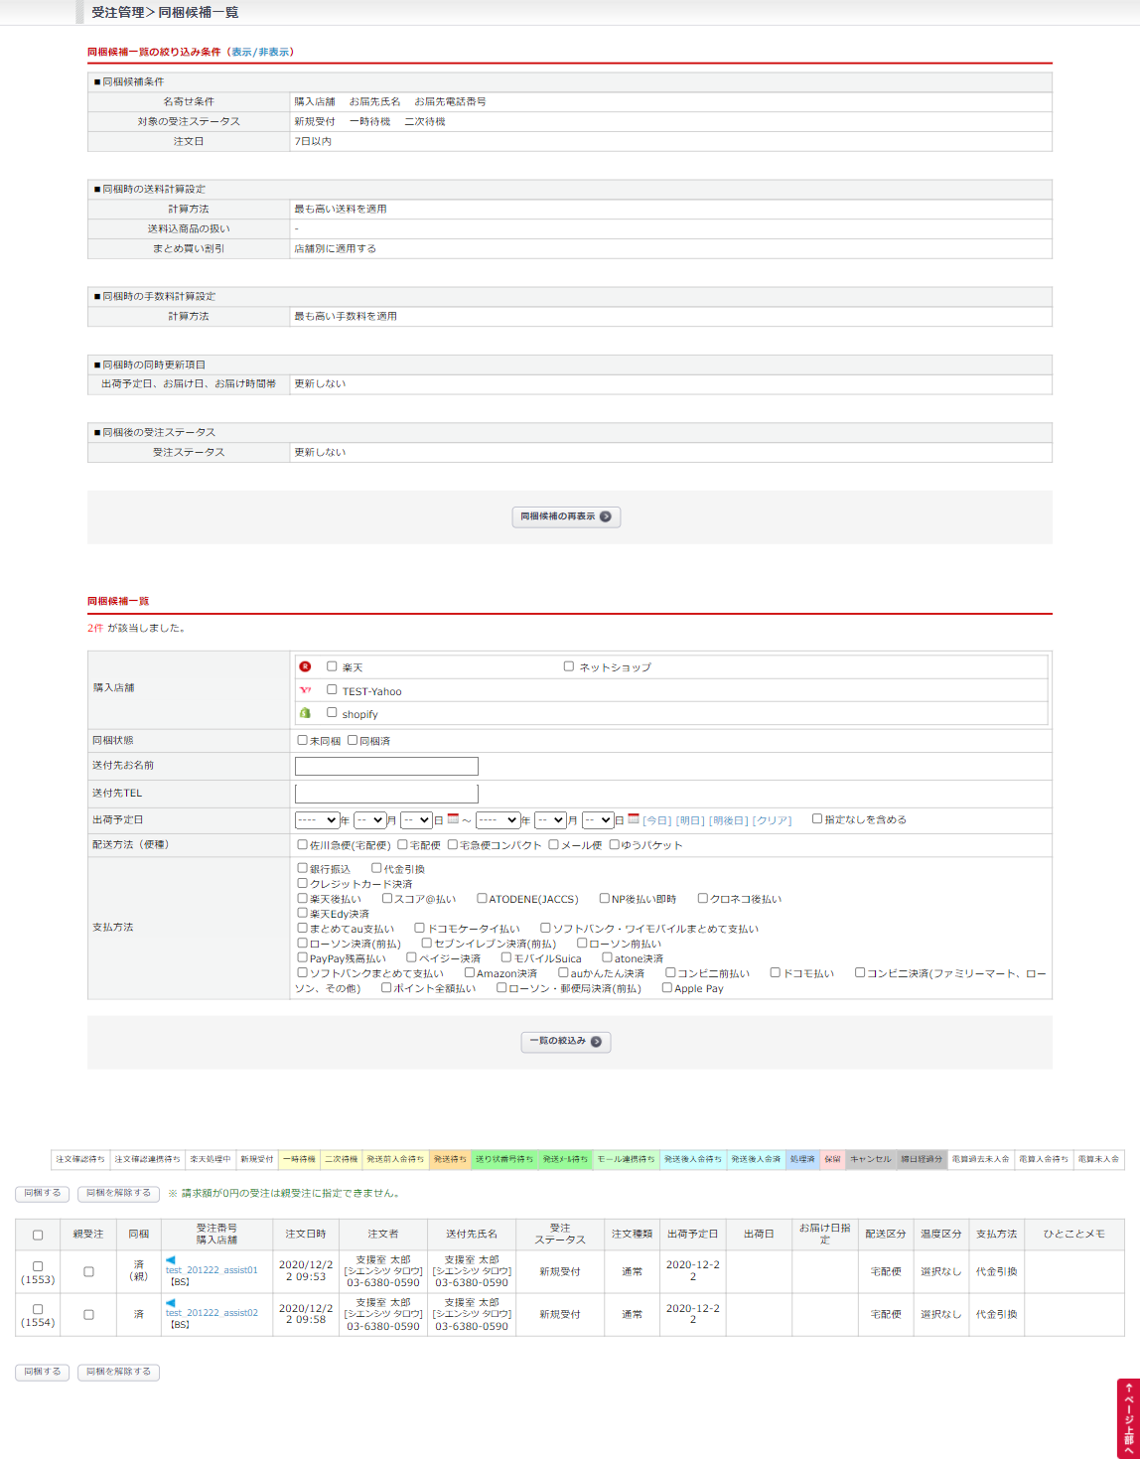Open the start year dropdown for 出荷予定日
This screenshot has height=1460, width=1140.
pyautogui.click(x=317, y=820)
